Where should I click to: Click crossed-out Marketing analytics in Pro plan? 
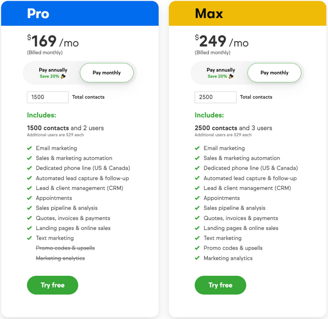[60, 258]
